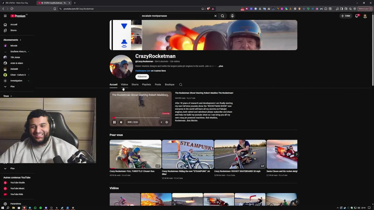The image size is (374, 210).
Task: Clear the search query with the X
Action: point(215,16)
